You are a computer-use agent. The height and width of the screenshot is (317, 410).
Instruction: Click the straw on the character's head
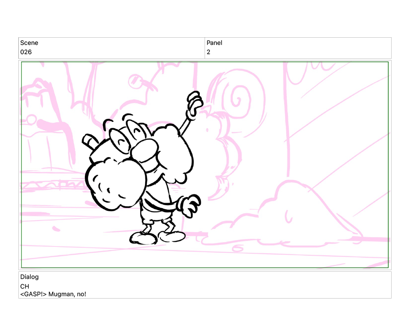tap(89, 141)
